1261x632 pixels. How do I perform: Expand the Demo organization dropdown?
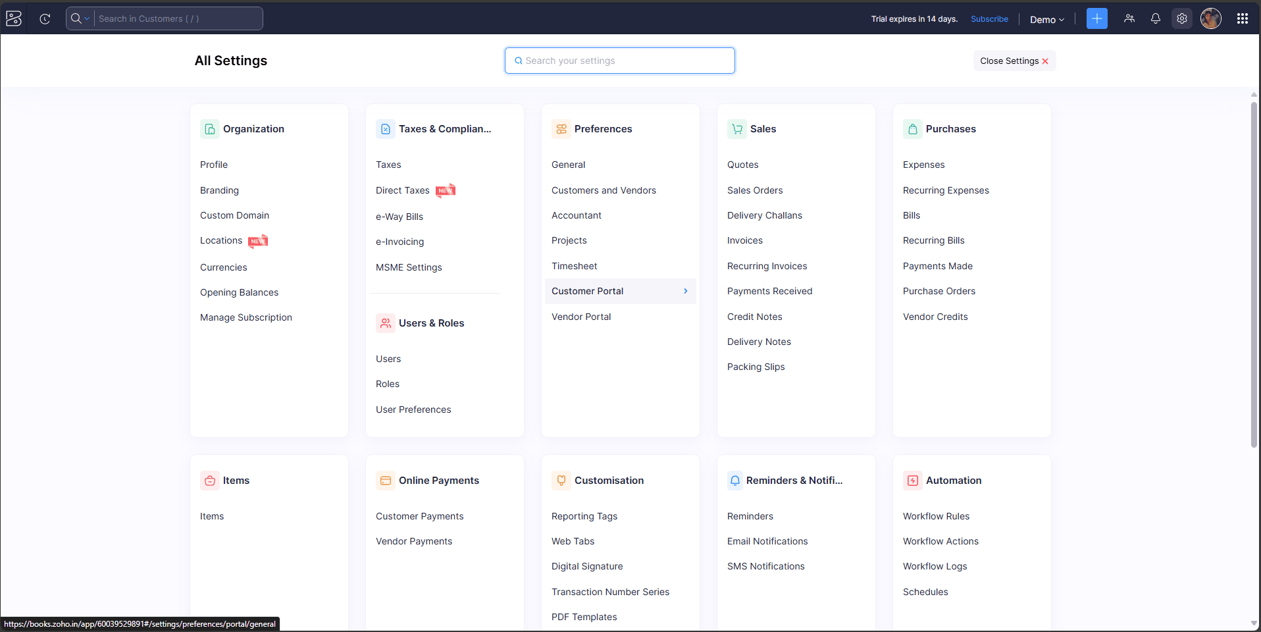pos(1046,20)
